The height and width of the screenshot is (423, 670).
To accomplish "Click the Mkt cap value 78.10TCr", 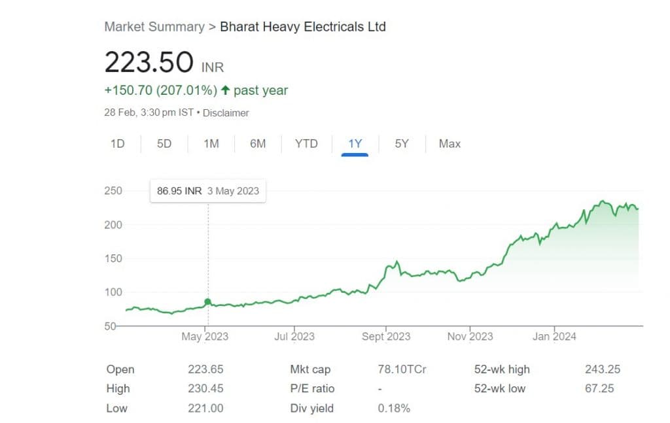I will click(402, 369).
